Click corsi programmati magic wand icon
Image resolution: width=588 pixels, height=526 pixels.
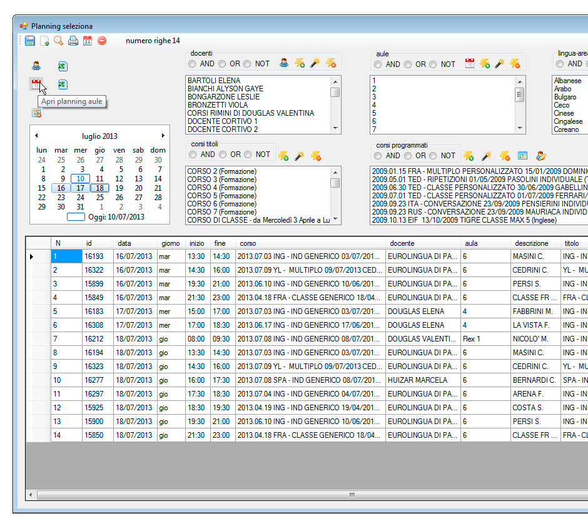point(487,156)
